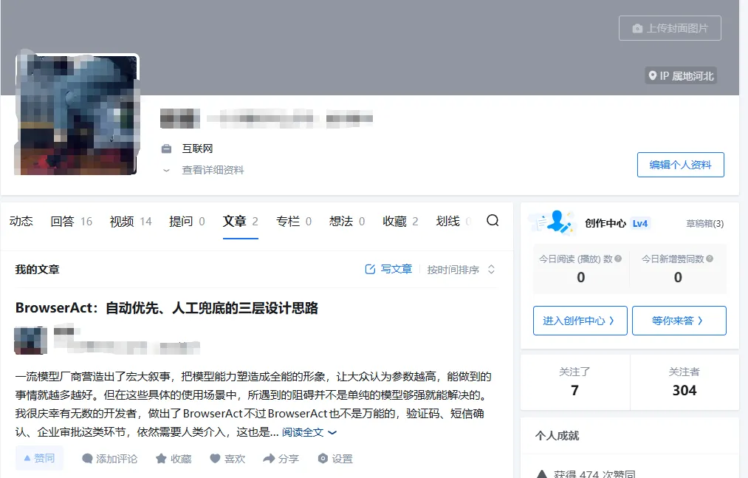748x478 pixels.
Task: Click the 我的文章 heading
Action: pos(37,270)
